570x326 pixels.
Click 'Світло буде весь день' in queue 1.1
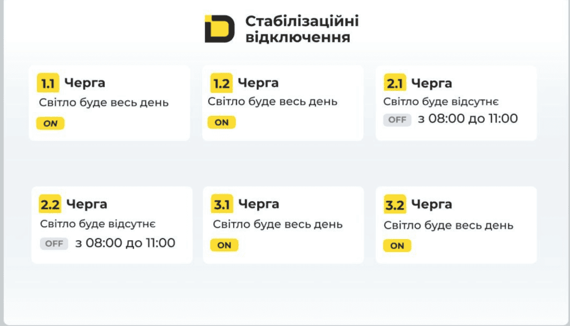tap(104, 103)
